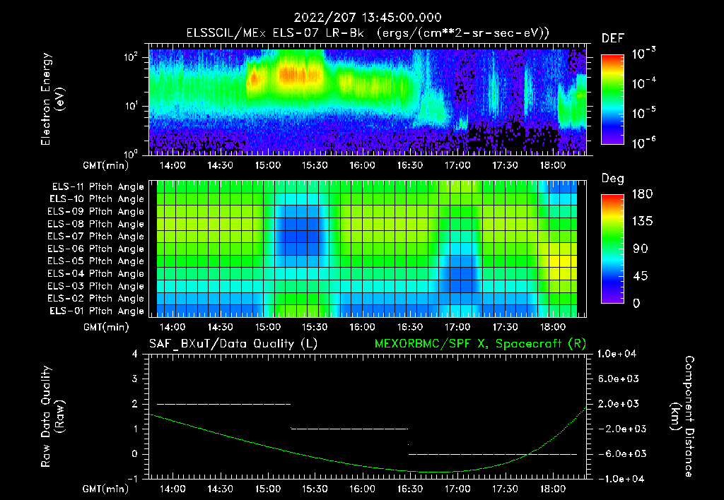The image size is (724, 500).
Task: Click the 2.0e+03 right-axis value
Action: pyautogui.click(x=619, y=405)
